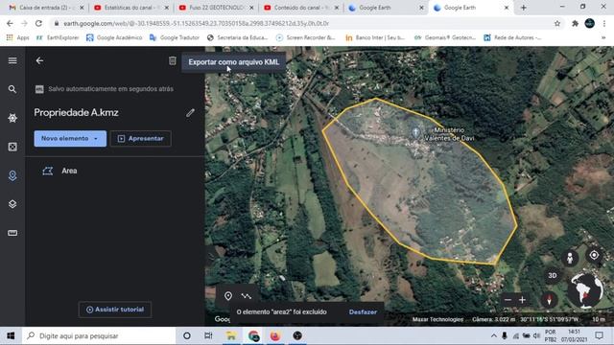
Task: Delete project using trash icon
Action: [173, 60]
